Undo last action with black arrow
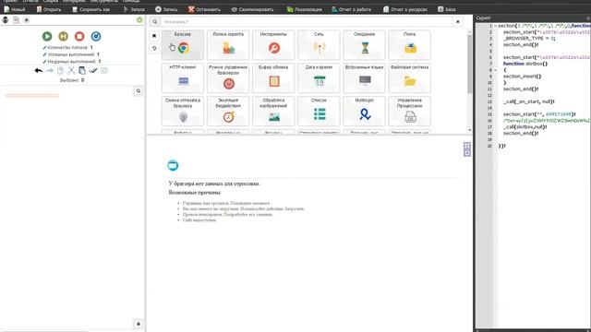 (x=39, y=70)
